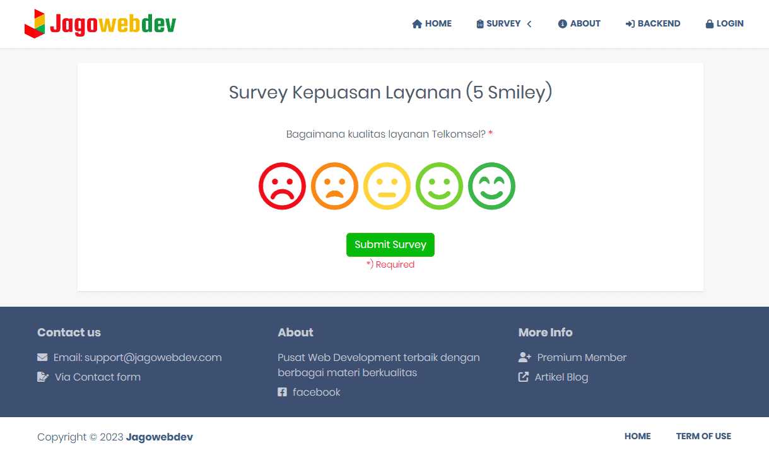The width and height of the screenshot is (769, 455).
Task: Click the house icon beside HOME
Action: tap(417, 24)
